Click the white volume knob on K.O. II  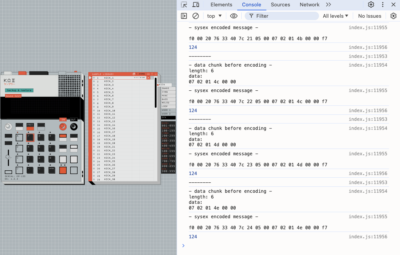[x=8, y=126]
